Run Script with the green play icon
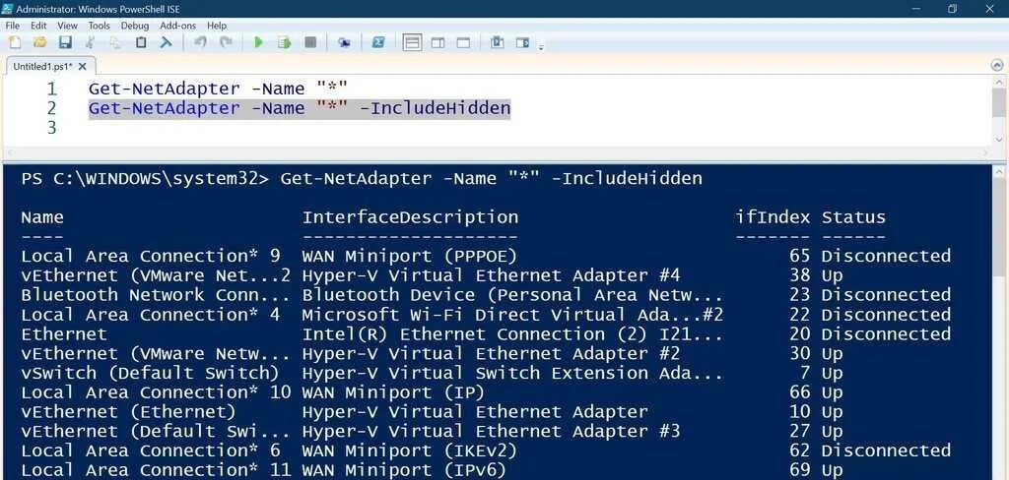Viewport: 1009px width, 480px height. [x=259, y=43]
